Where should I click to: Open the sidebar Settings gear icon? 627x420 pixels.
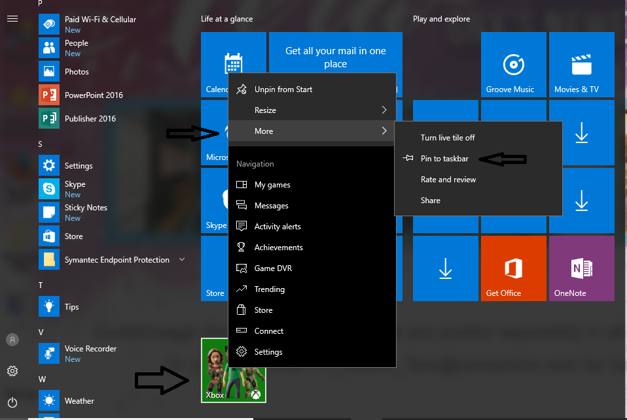12,371
